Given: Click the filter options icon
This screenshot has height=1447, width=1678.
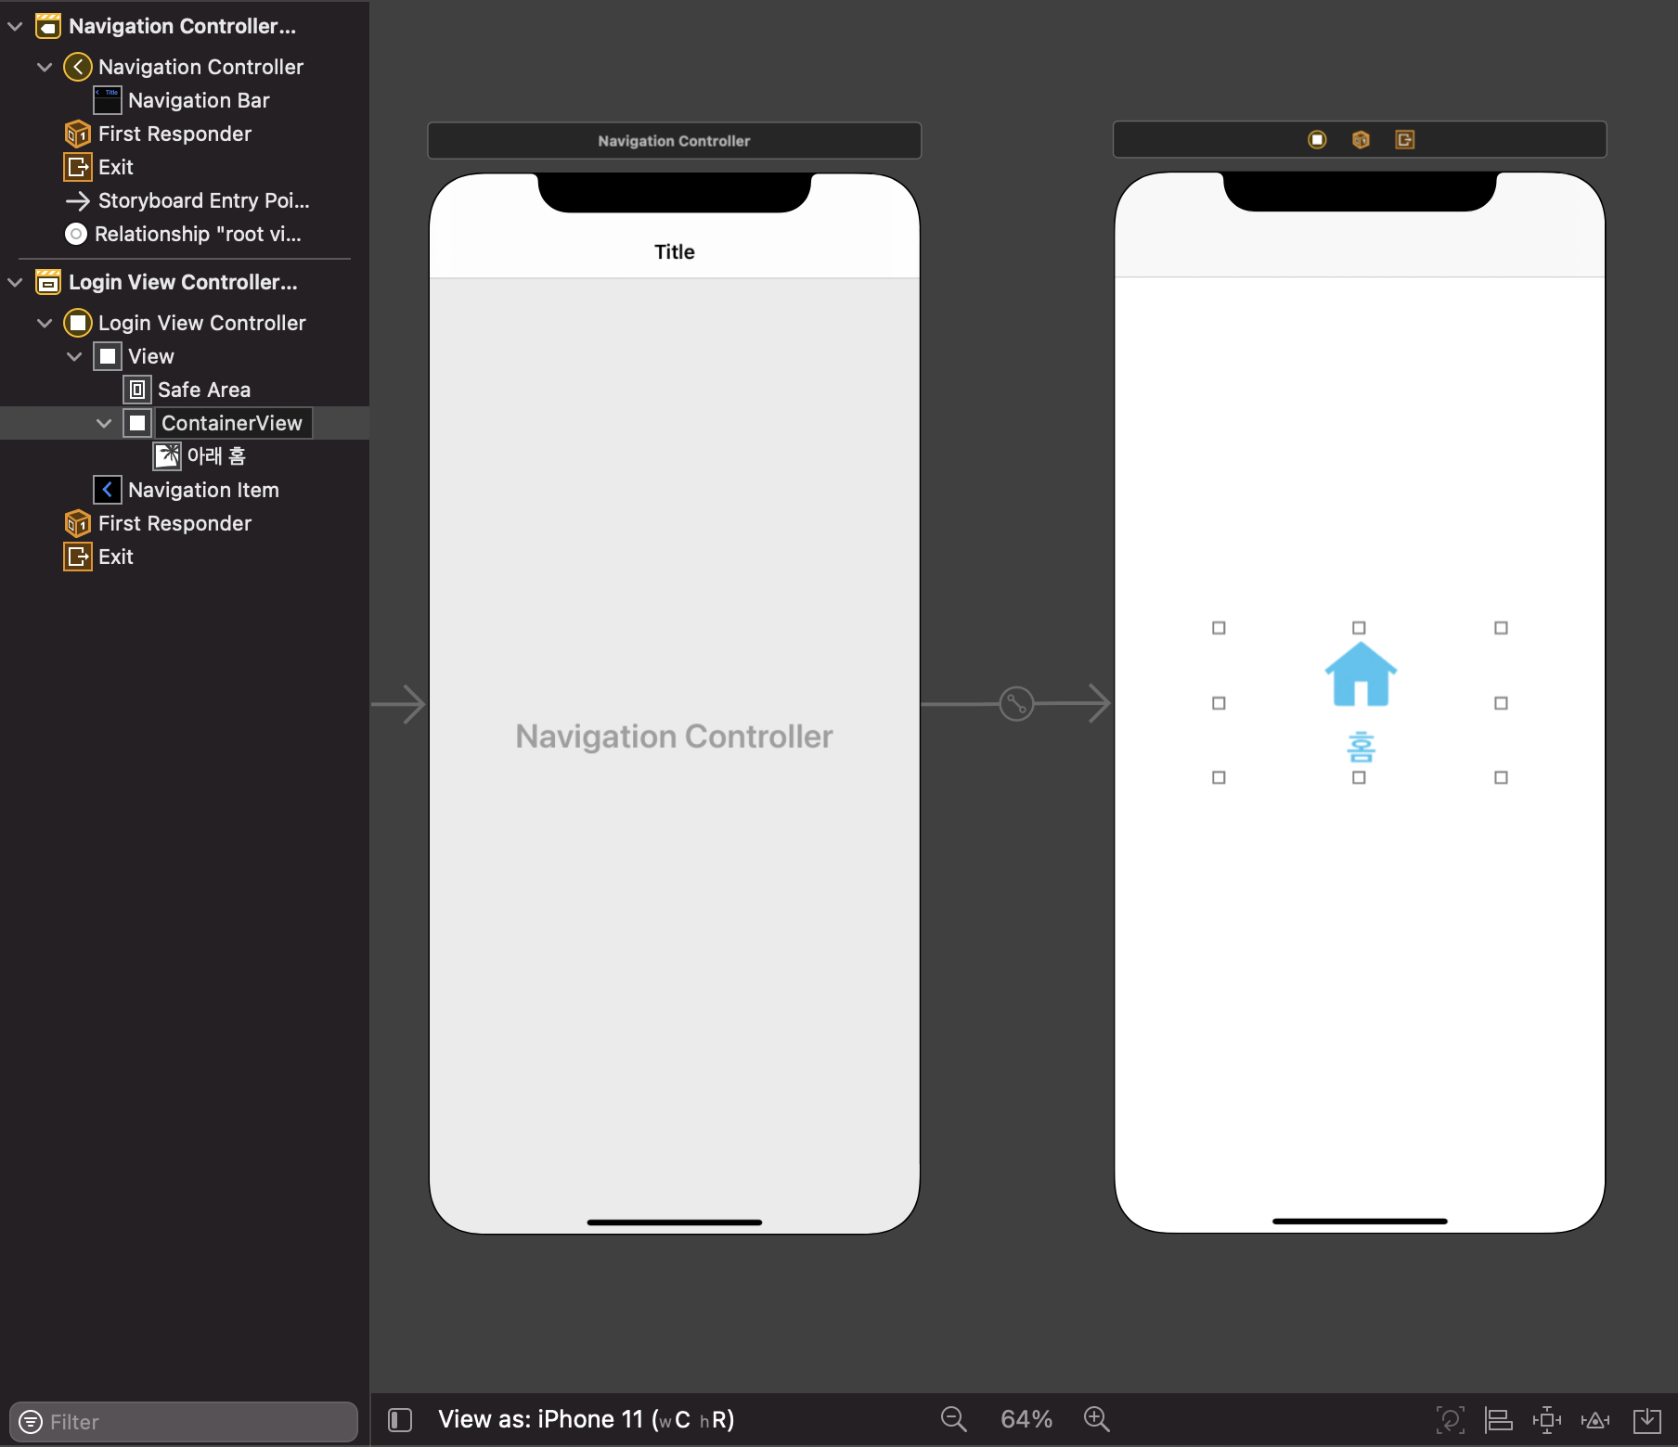Looking at the screenshot, I should tap(31, 1421).
